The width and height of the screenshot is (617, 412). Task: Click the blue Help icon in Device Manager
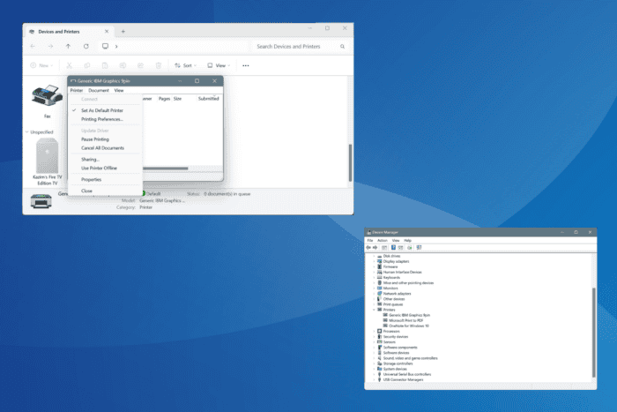(x=393, y=248)
